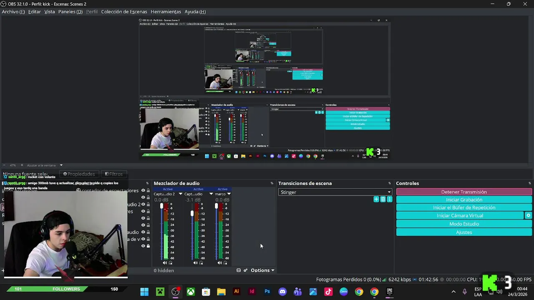Zoom in the preview
Viewport: 534px width, 300px height.
(22, 165)
